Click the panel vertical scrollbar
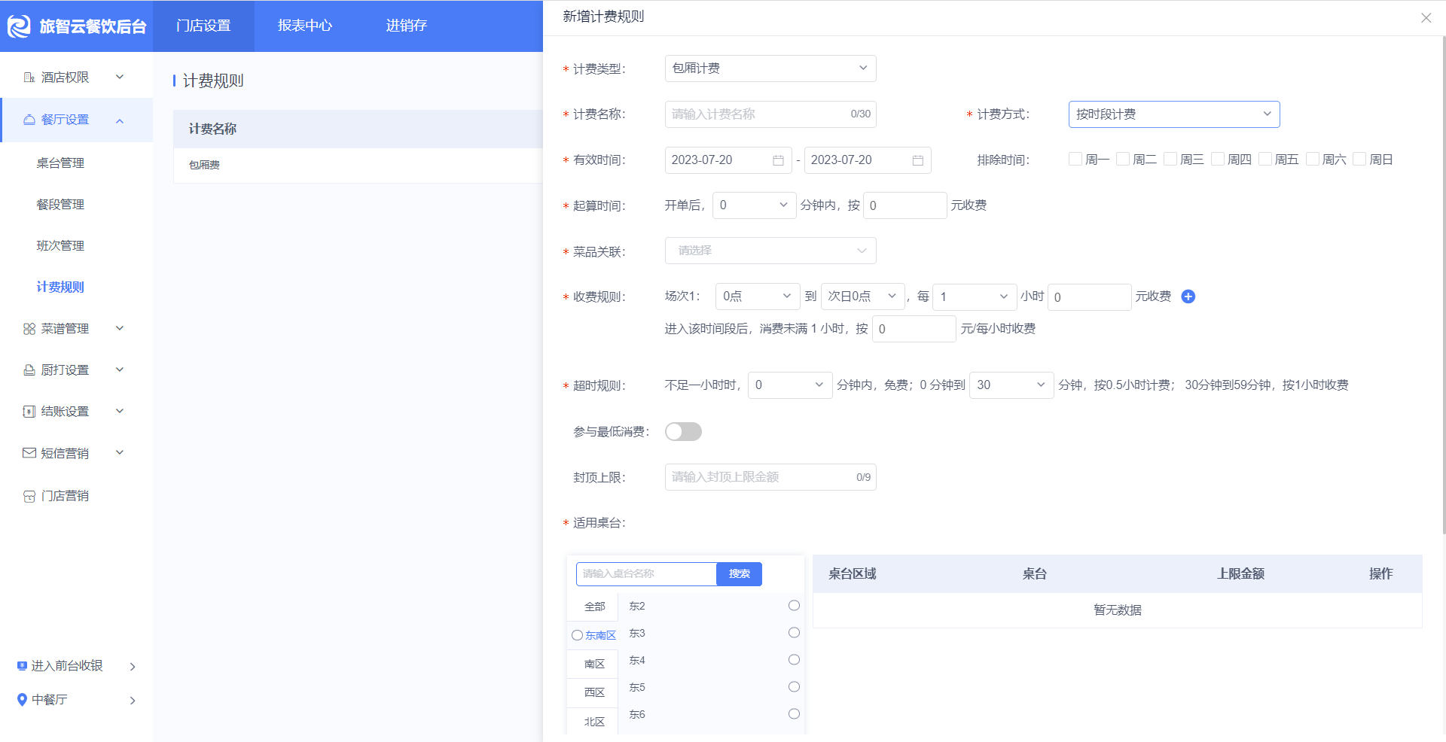Screen dimensions: 1446x742 pos(1443,286)
